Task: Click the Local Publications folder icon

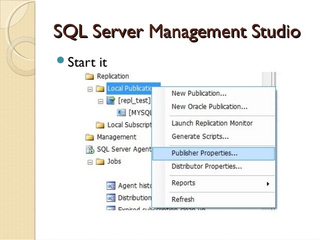Action: [100, 89]
